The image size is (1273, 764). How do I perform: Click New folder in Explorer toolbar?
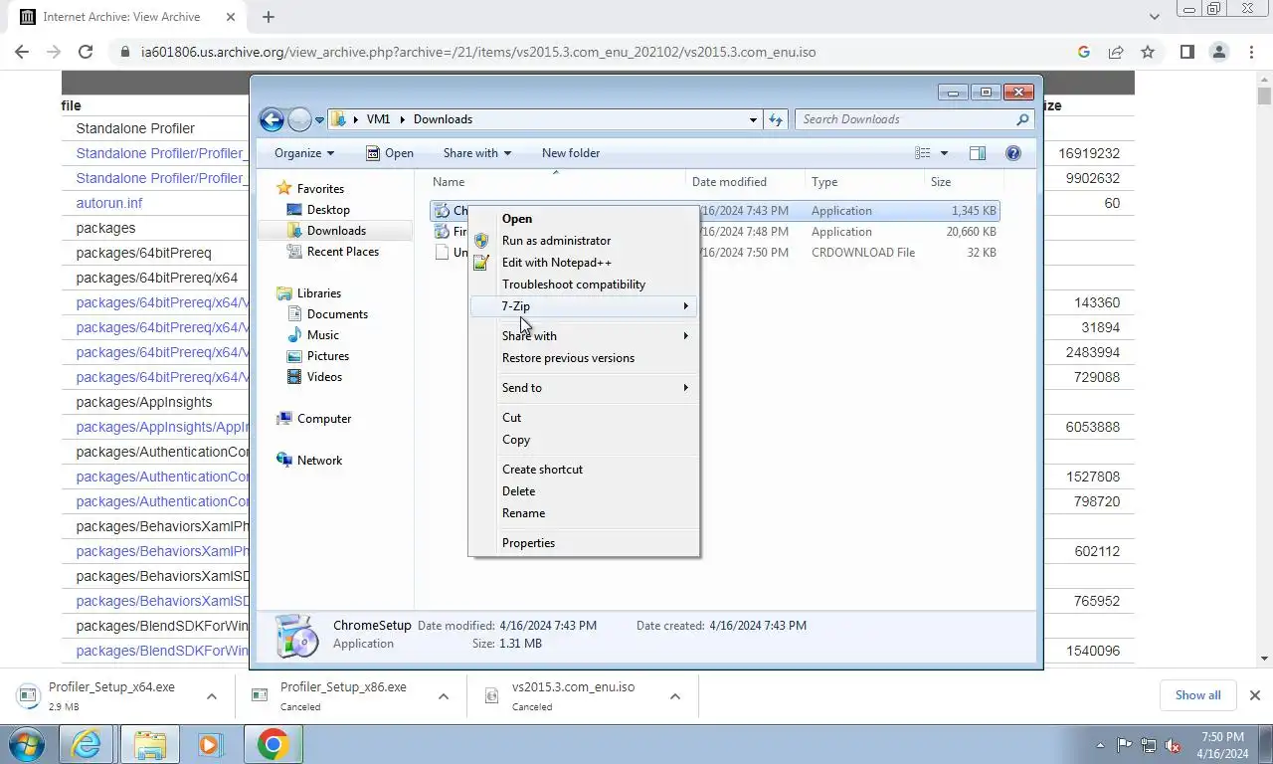click(x=571, y=153)
